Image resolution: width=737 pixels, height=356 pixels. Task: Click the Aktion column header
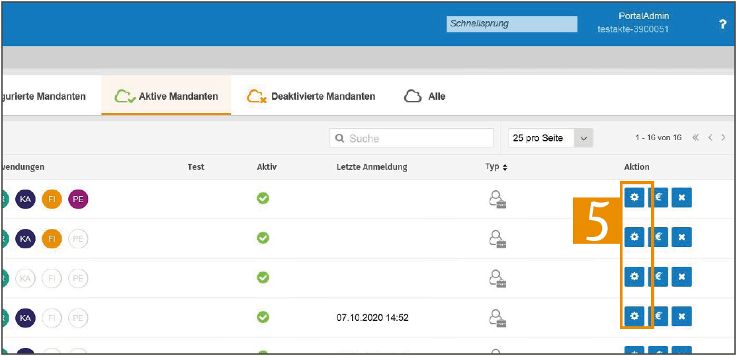coord(636,167)
